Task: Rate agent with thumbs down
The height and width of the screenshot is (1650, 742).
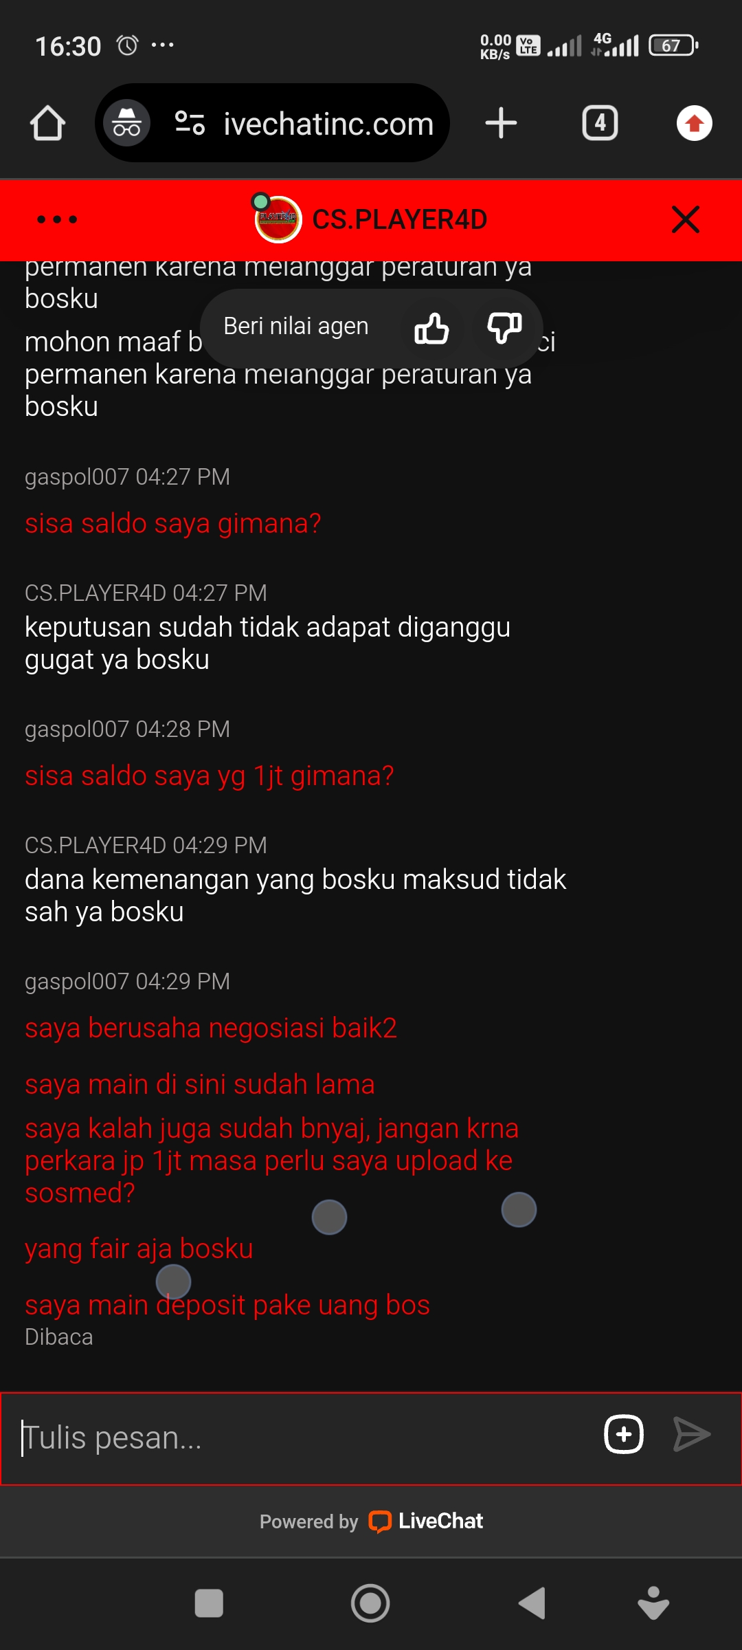Action: pyautogui.click(x=504, y=327)
